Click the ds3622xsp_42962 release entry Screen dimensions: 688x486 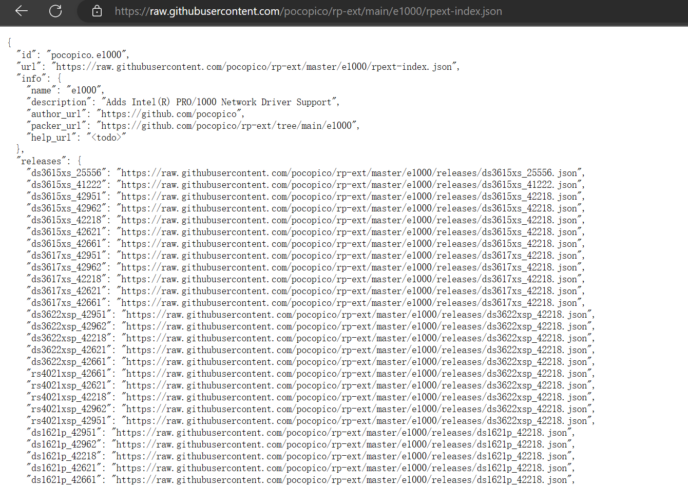(x=311, y=326)
